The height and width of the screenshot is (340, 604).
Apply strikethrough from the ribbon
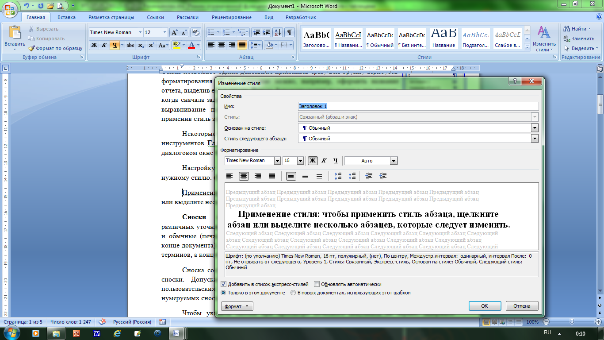130,45
